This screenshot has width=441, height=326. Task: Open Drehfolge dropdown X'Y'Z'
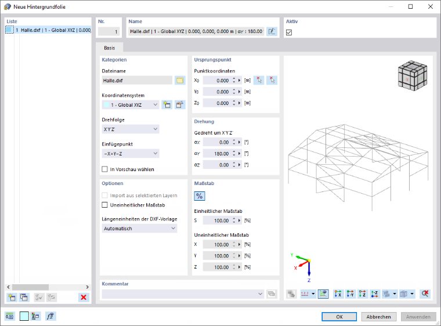[131, 129]
